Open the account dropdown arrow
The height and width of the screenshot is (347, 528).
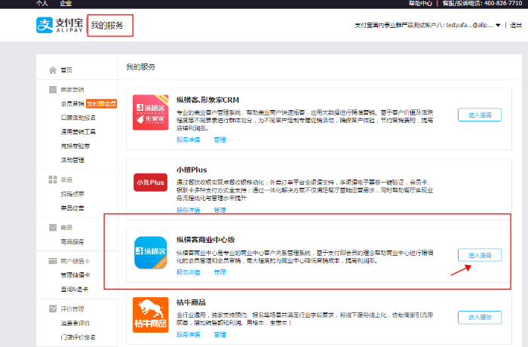[498, 25]
